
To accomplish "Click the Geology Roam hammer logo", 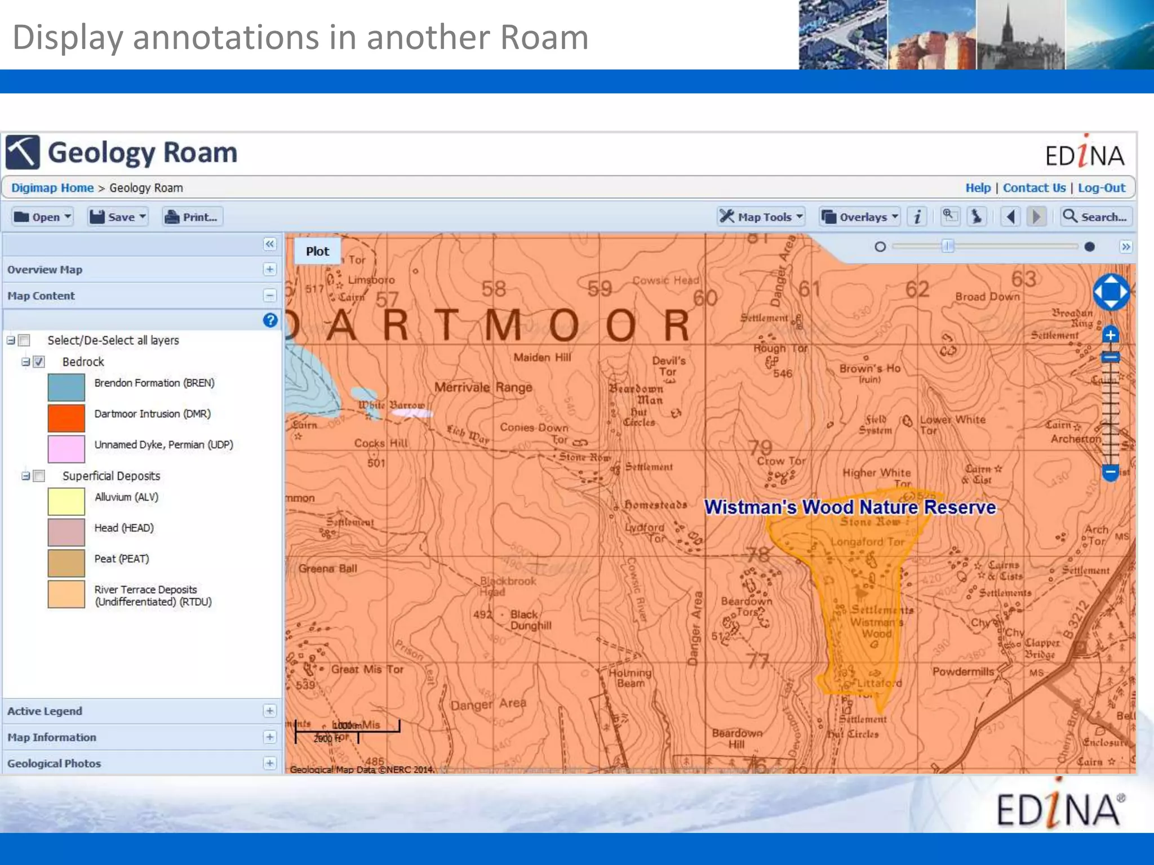I will 23,152.
